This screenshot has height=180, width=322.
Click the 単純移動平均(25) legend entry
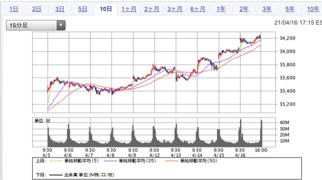pos(137,161)
